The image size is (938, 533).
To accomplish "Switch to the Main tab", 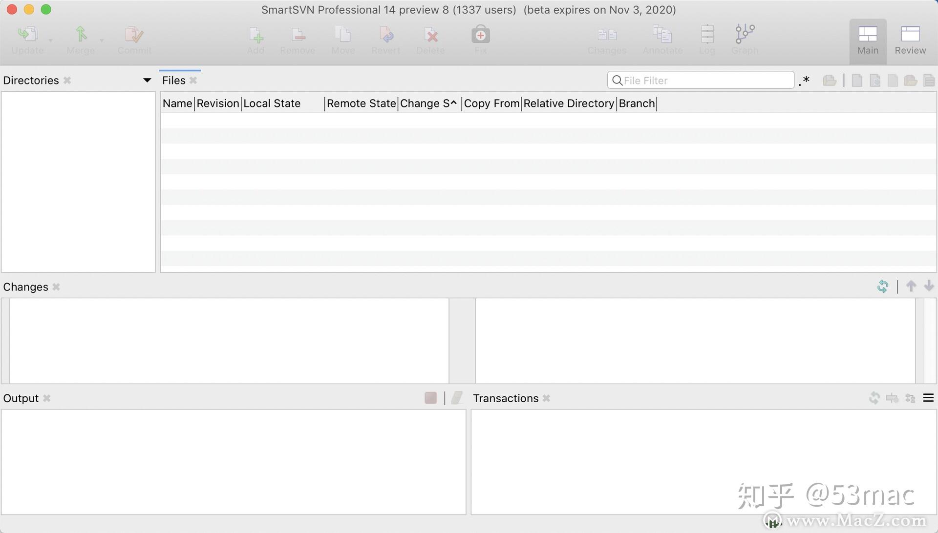I will (868, 40).
